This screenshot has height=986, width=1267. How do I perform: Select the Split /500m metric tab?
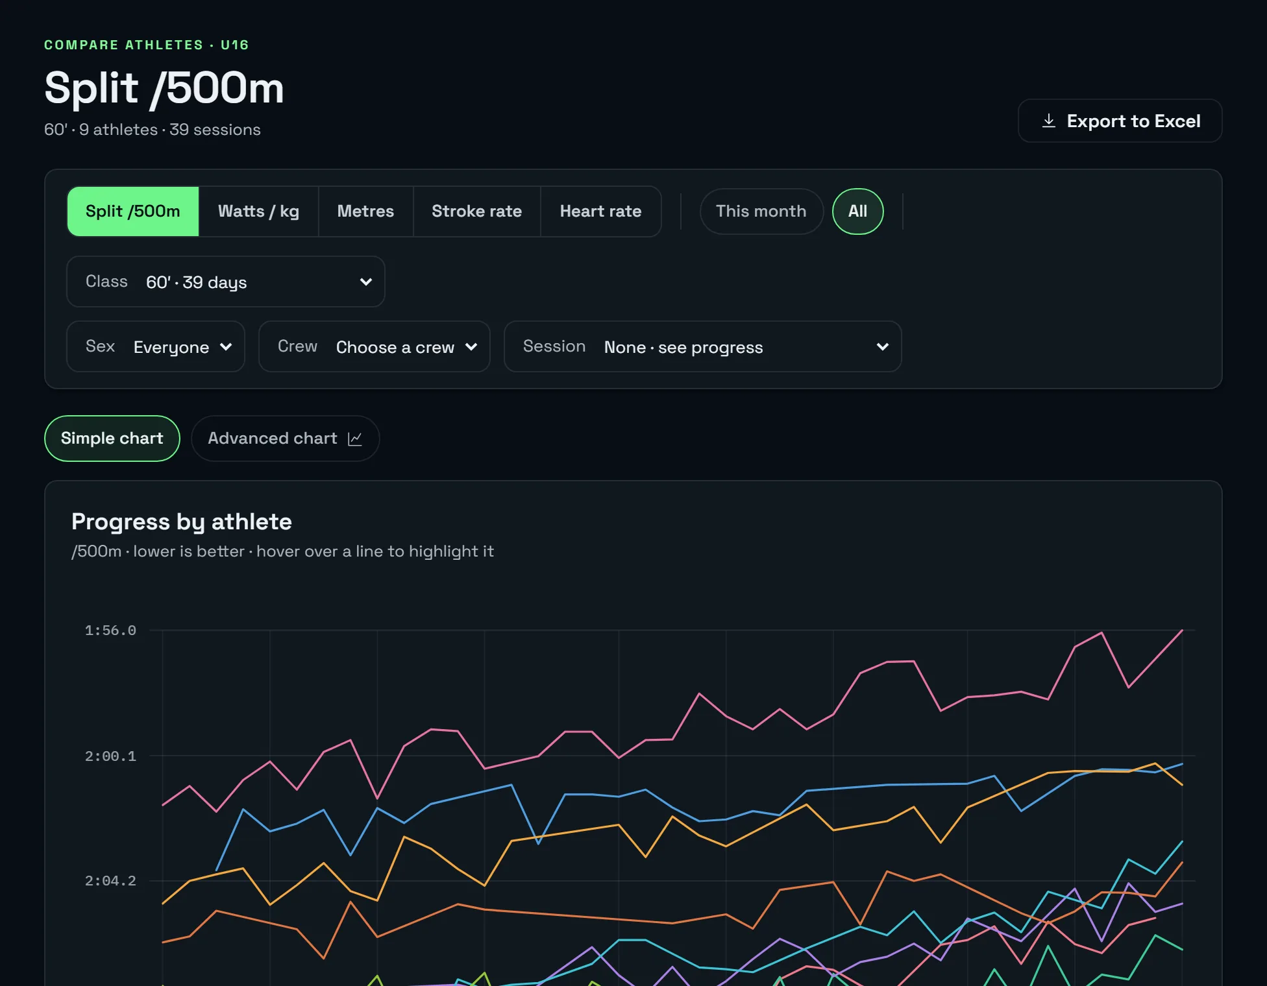[133, 211]
